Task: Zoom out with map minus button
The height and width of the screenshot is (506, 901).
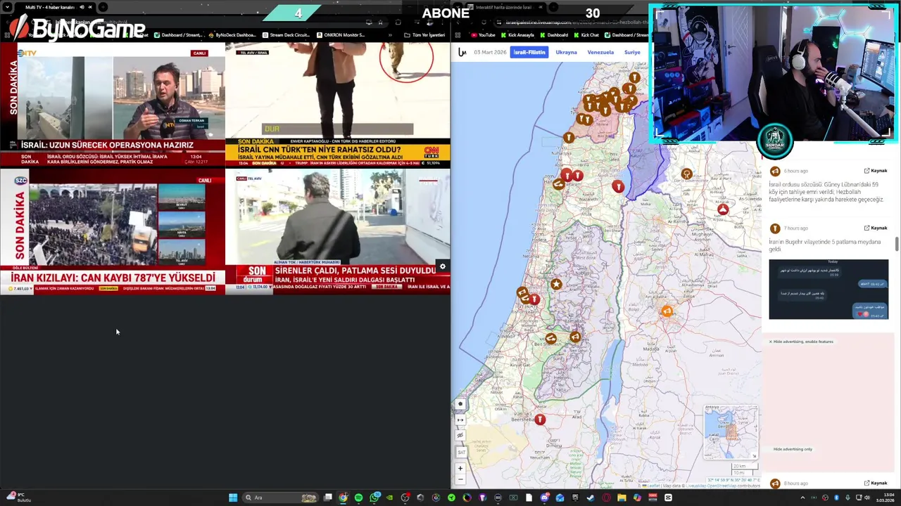Action: (460, 479)
